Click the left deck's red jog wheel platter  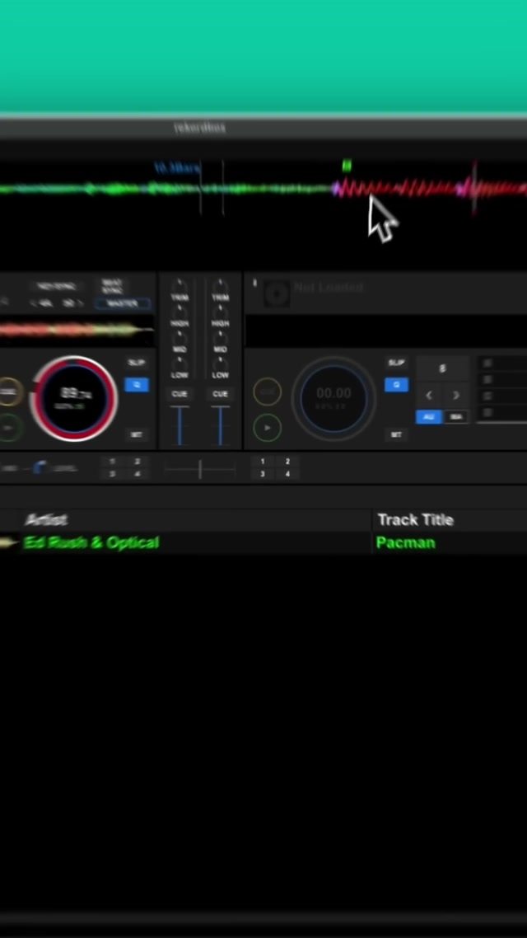click(74, 398)
